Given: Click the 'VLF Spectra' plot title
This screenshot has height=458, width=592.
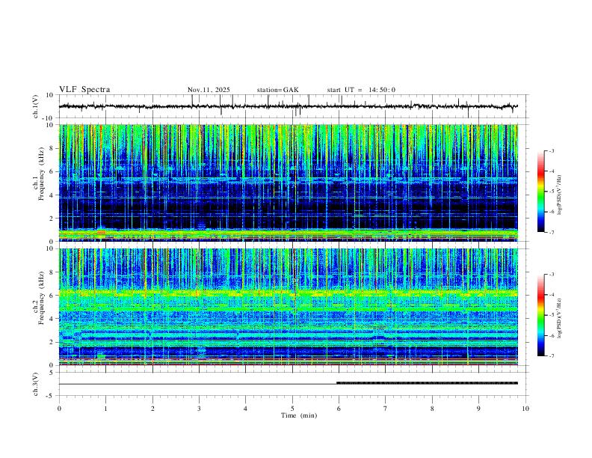Looking at the screenshot, I should 84,90.
